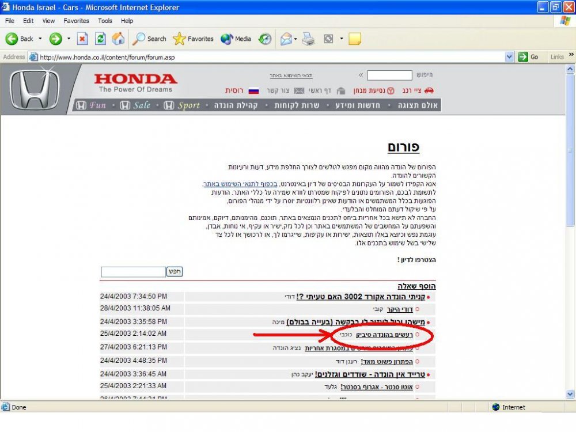This screenshot has width=576, height=432.
Task: Click the Russian flag language icon
Action: (253, 91)
